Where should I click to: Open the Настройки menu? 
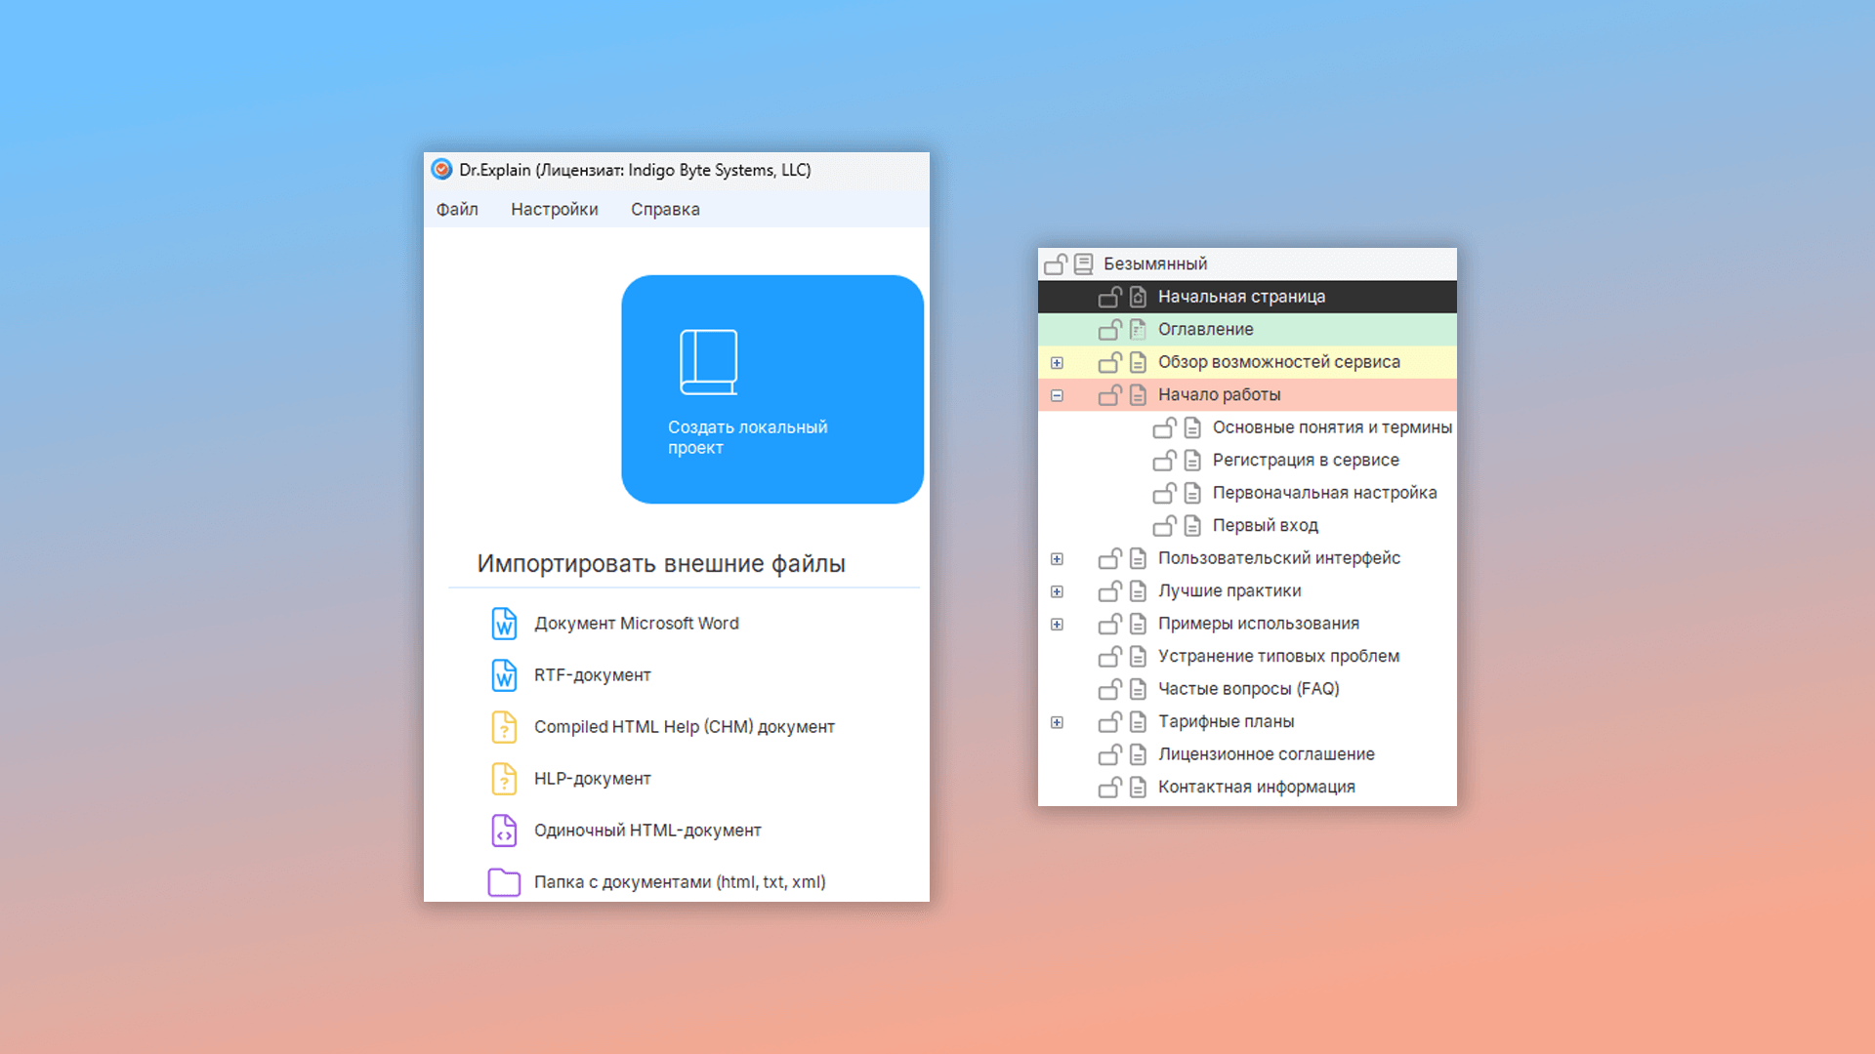click(554, 210)
